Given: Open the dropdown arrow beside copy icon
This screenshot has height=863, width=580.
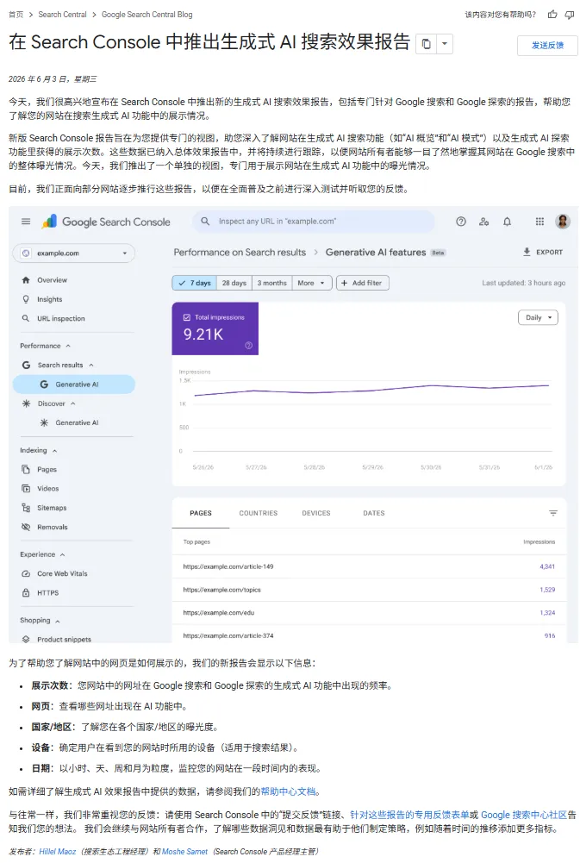Looking at the screenshot, I should tap(444, 43).
